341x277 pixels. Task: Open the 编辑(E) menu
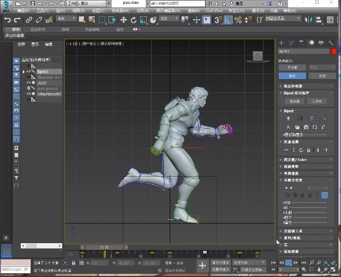click(23, 11)
